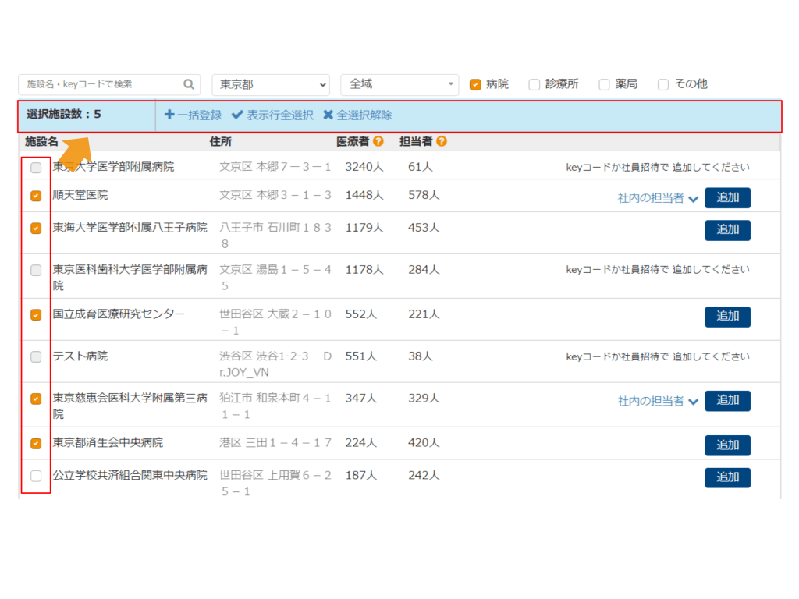The width and height of the screenshot is (799, 599).
Task: Focus the 施設名・keyコード search field
Action: coord(101,84)
